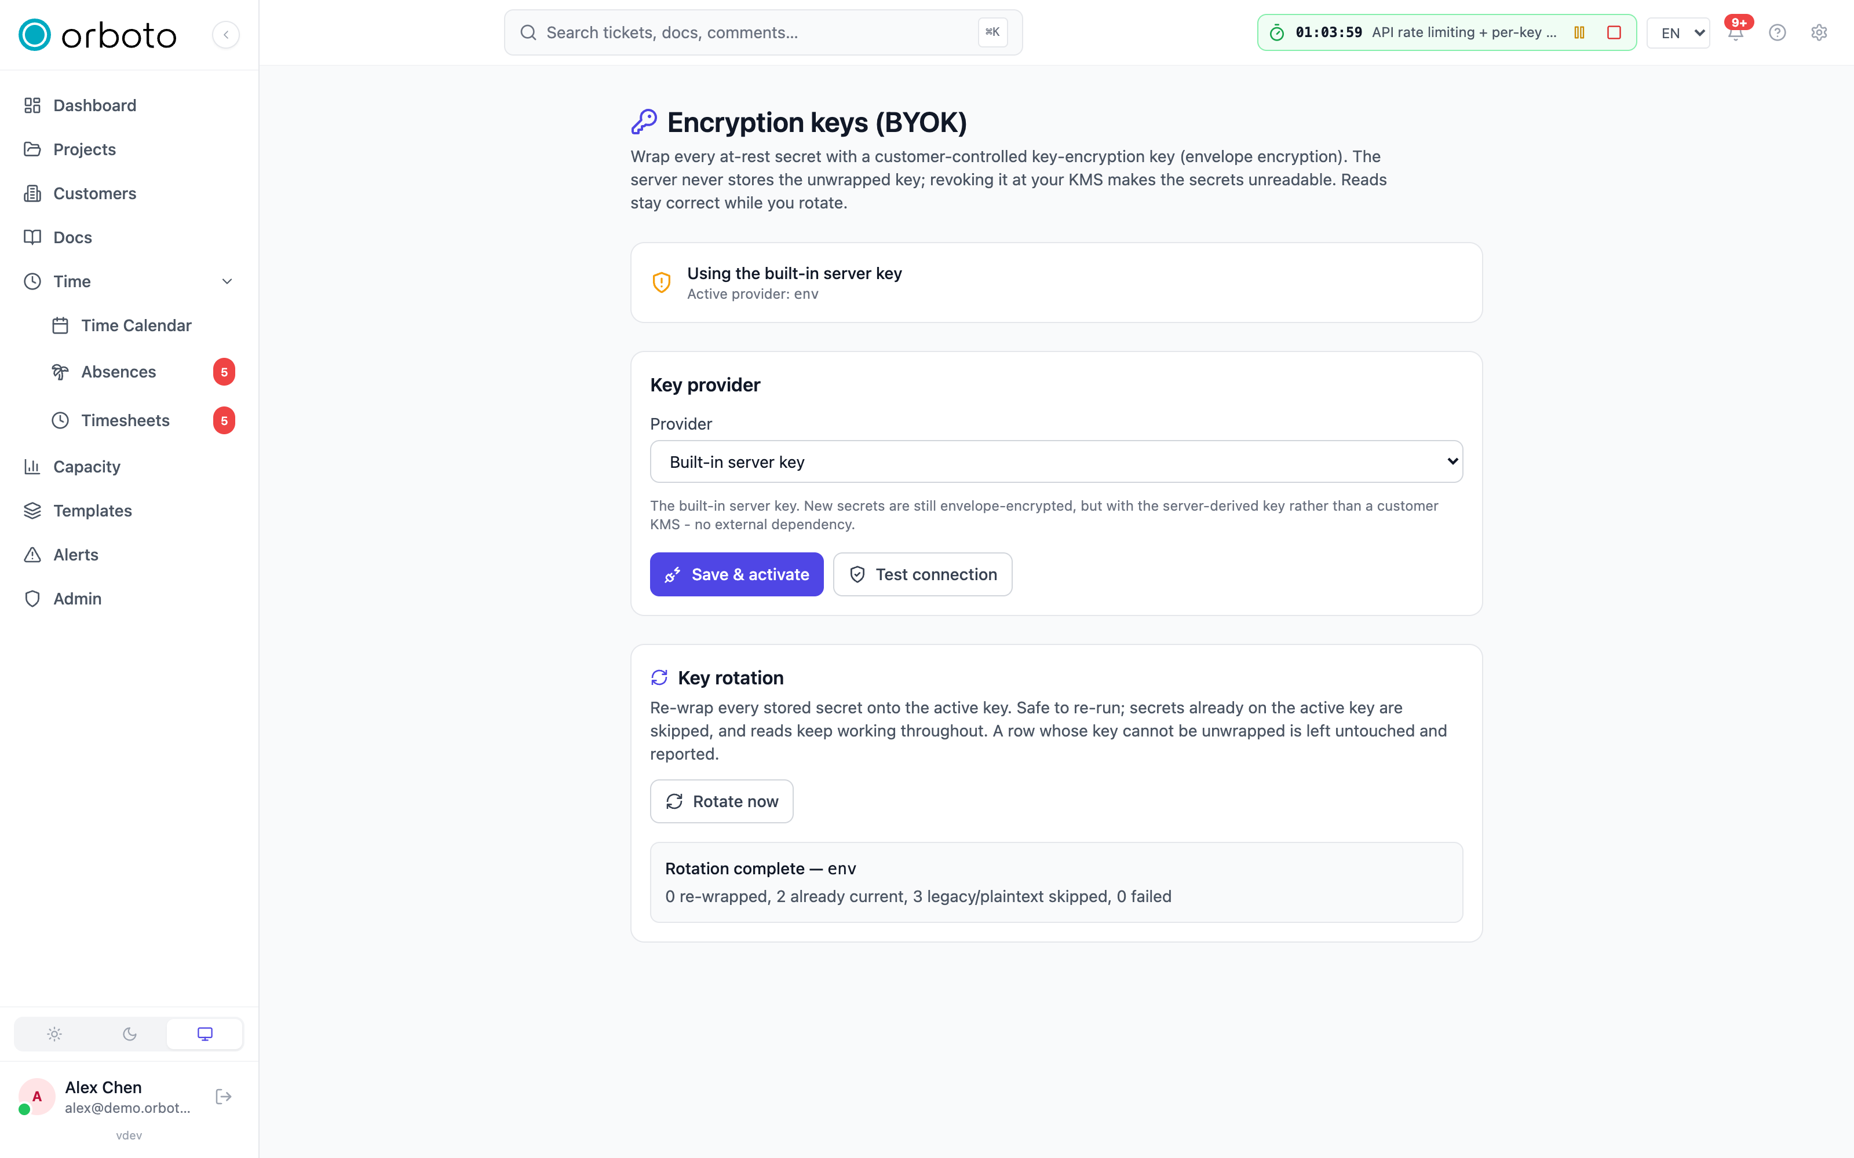Viewport: 1854px width, 1158px height.
Task: Click the orboto logo
Action: (97, 35)
